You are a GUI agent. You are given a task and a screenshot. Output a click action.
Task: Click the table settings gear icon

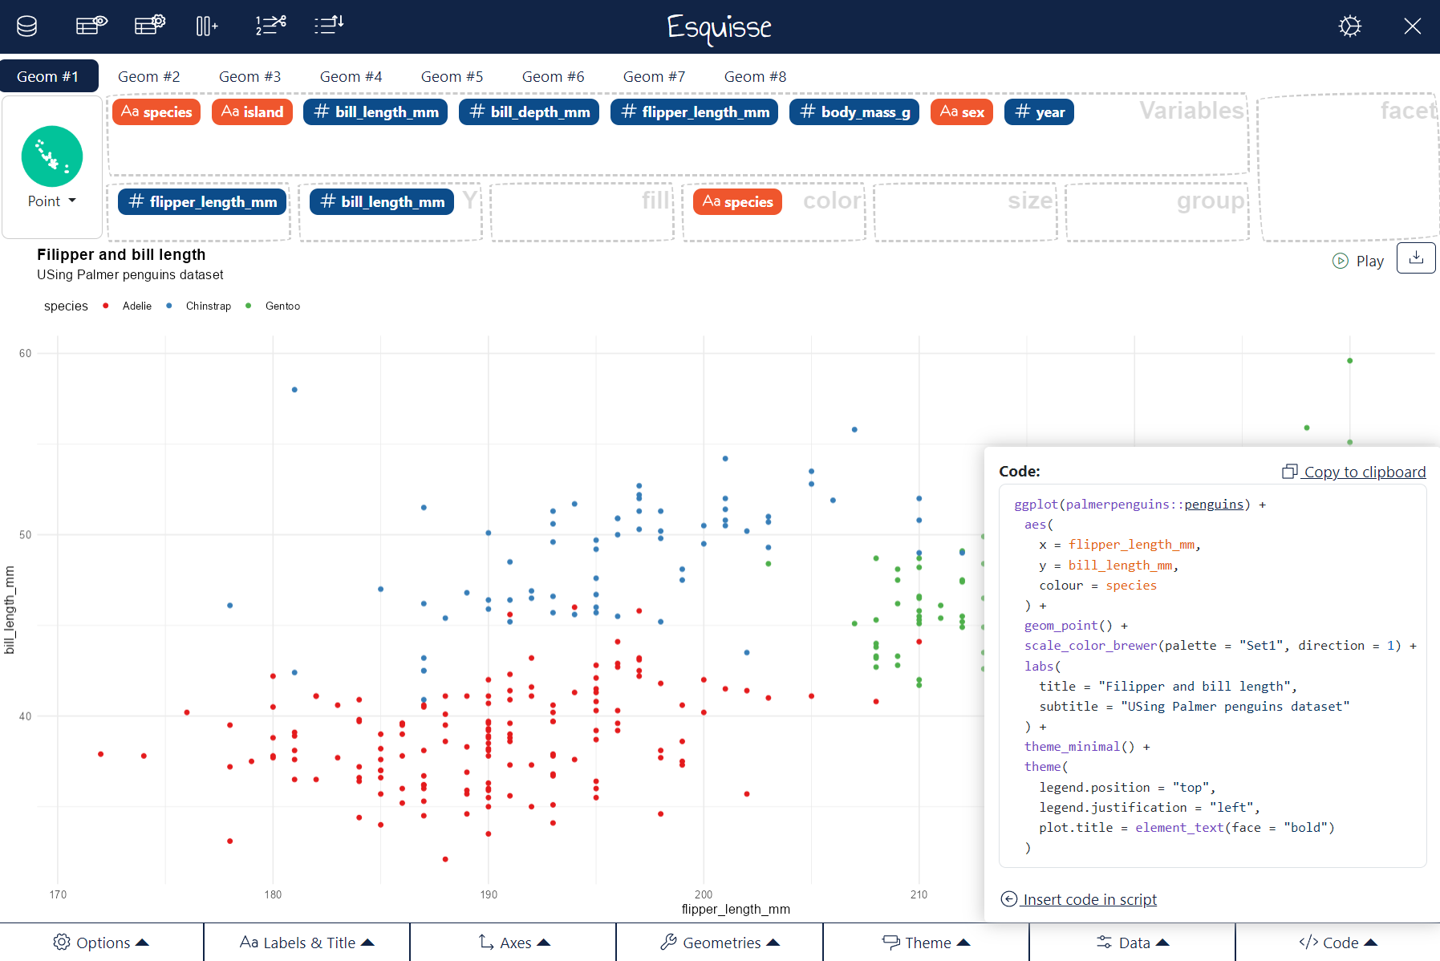150,26
